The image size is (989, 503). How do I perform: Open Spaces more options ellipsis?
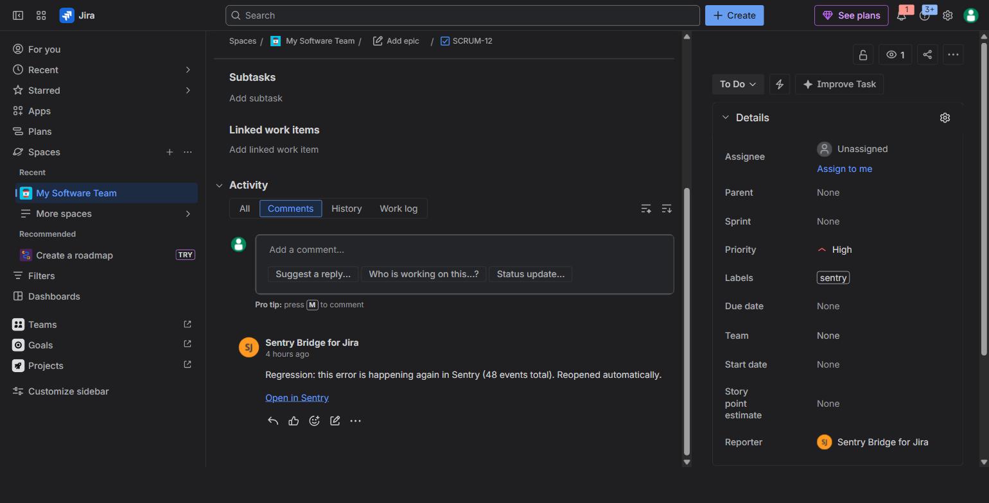[188, 152]
